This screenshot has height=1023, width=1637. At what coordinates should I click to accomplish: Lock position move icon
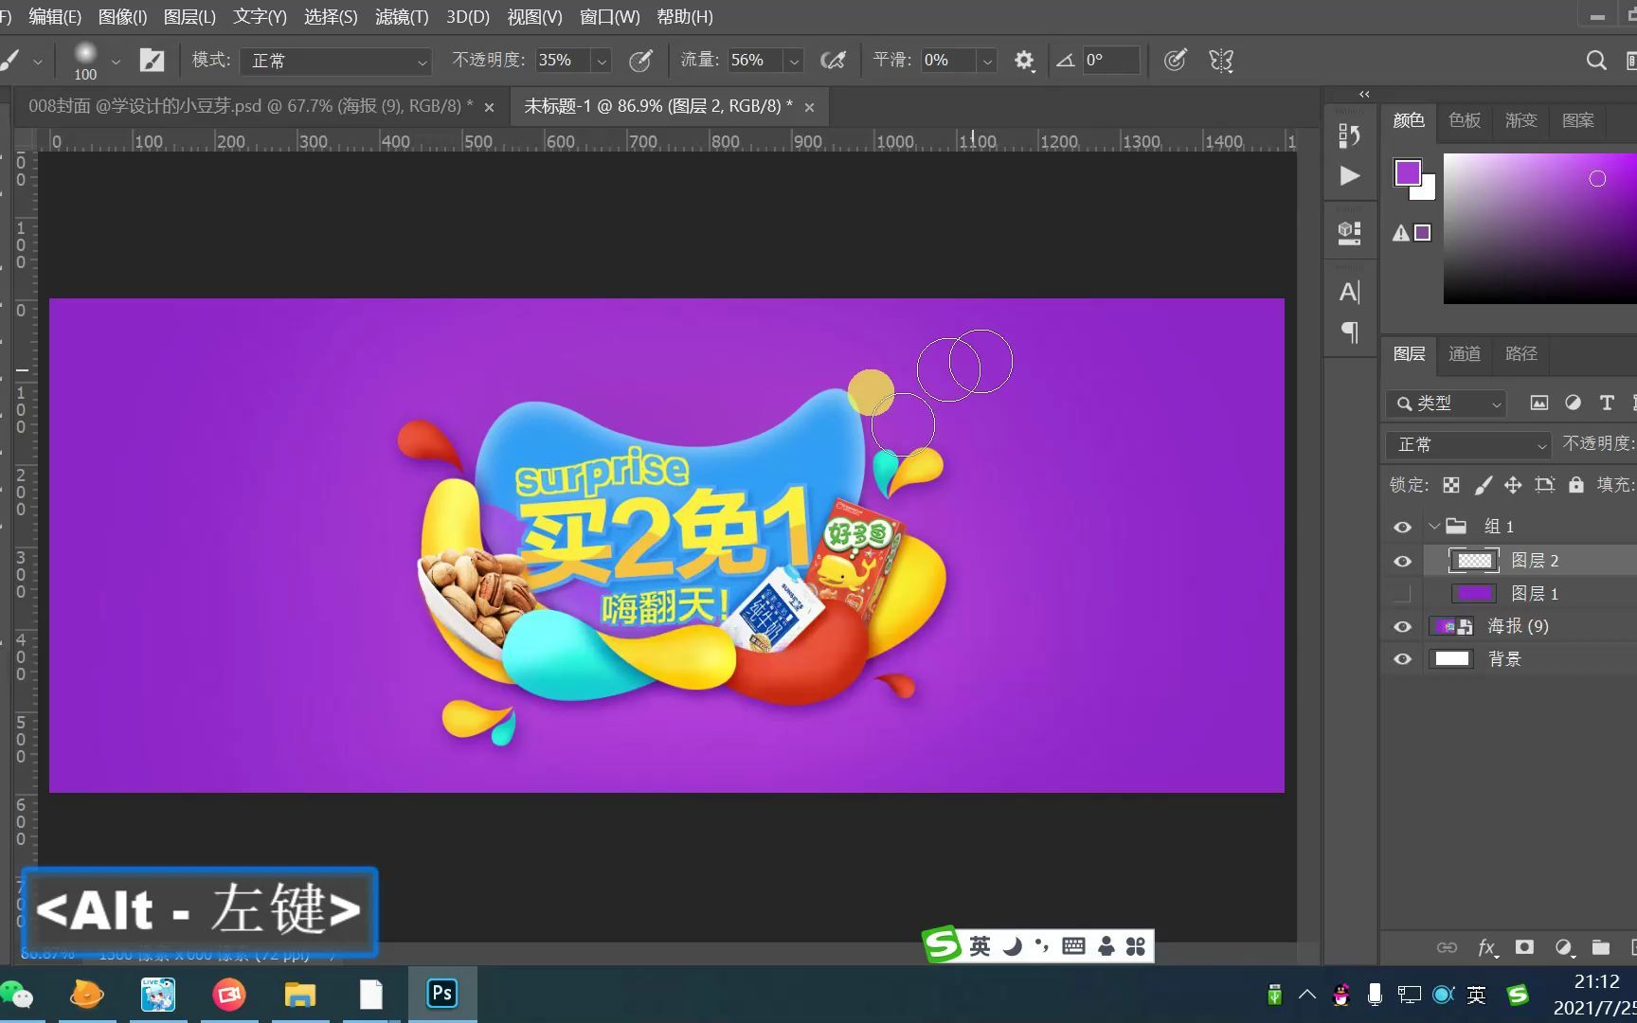(x=1513, y=485)
